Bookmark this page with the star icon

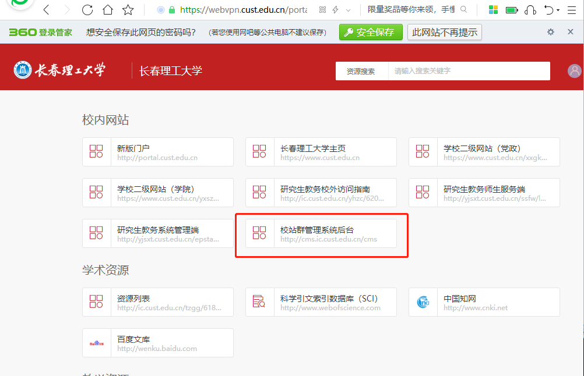tap(128, 10)
